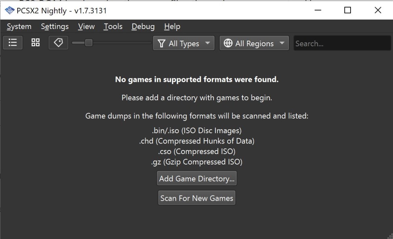The width and height of the screenshot is (393, 239).
Task: Open the Tools menu
Action: click(112, 27)
